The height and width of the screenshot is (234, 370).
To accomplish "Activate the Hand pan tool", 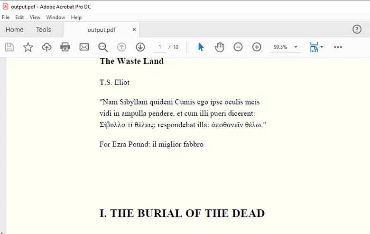I will (220, 47).
